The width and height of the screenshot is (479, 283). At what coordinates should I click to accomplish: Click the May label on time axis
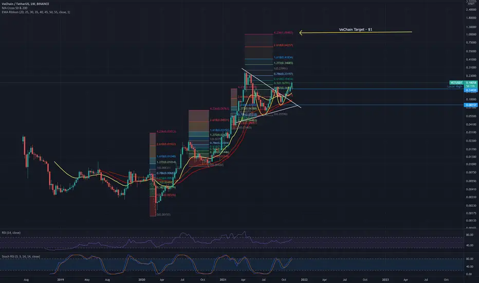point(87,279)
